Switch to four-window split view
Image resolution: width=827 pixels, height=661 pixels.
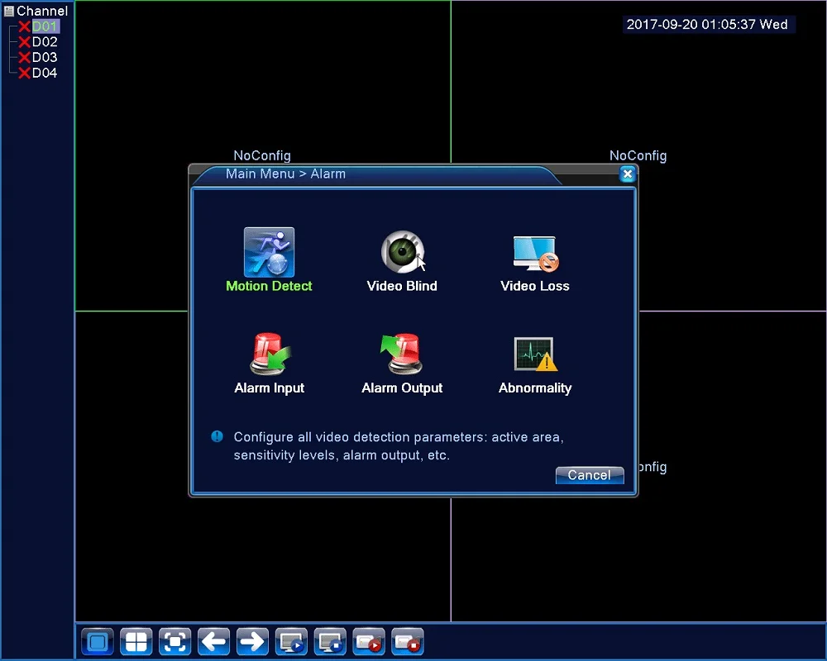(x=136, y=641)
